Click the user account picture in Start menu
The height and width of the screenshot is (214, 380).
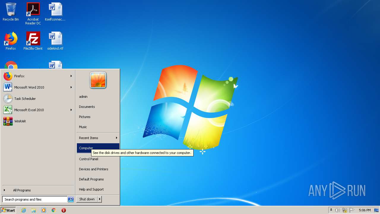click(98, 80)
